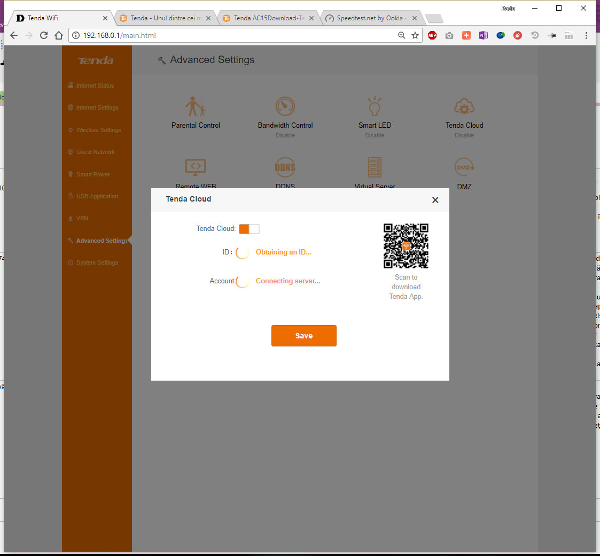Image resolution: width=600 pixels, height=556 pixels.
Task: Toggle the Tenda Cloud switch
Action: pos(249,229)
